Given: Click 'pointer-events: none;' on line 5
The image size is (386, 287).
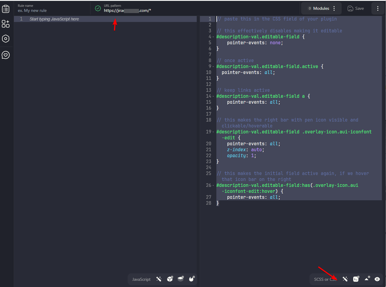Looking at the screenshot, I should pos(255,43).
